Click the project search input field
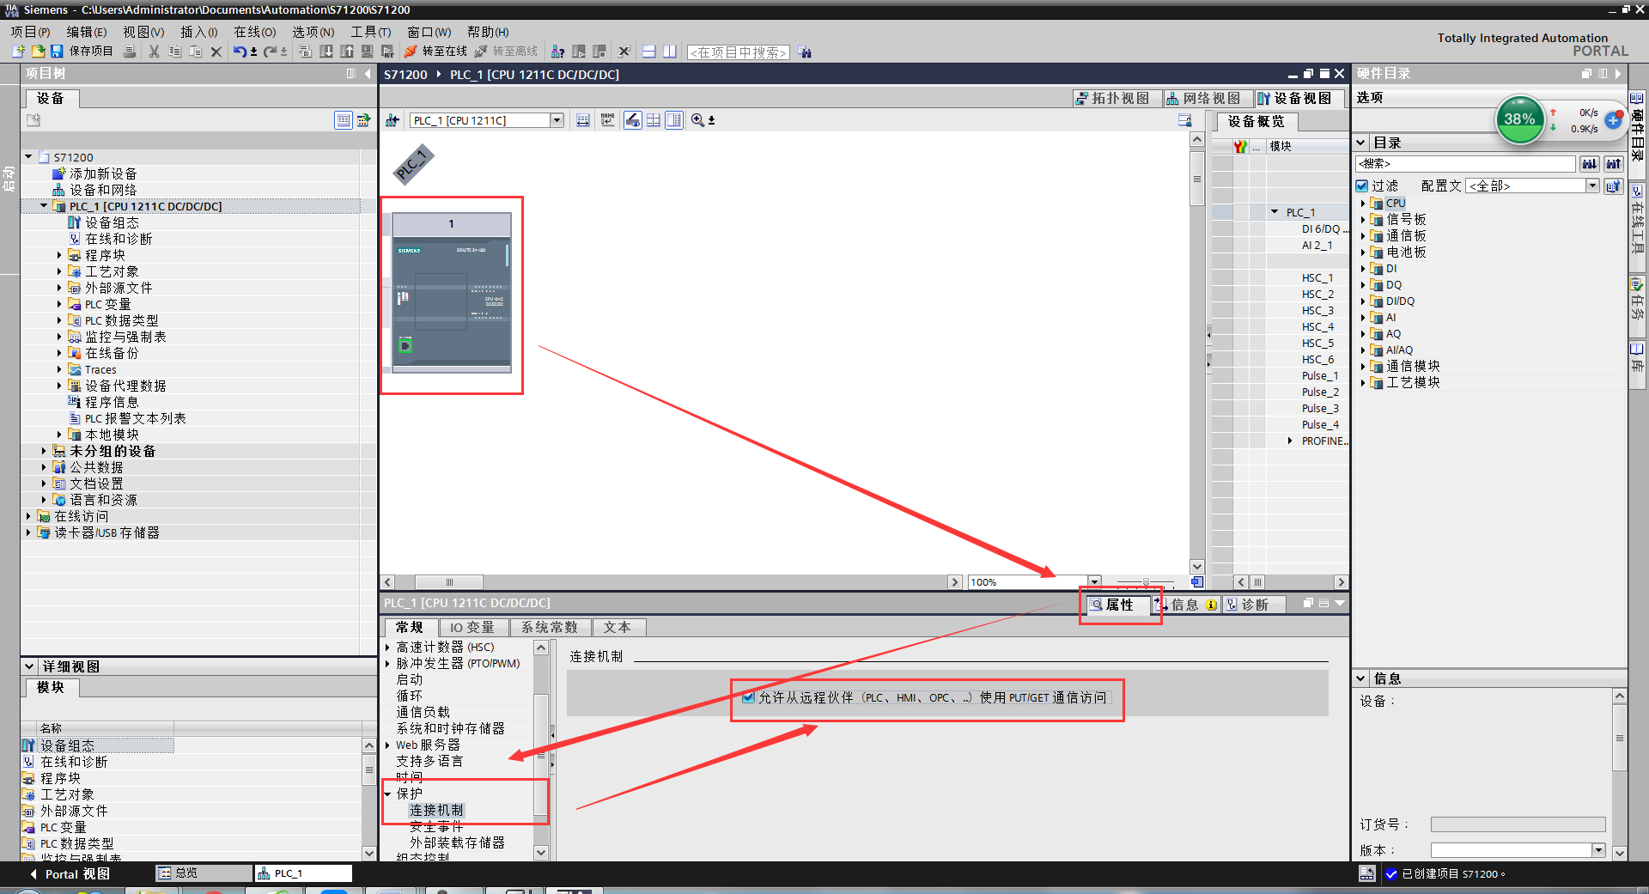The height and width of the screenshot is (894, 1649). point(738,52)
